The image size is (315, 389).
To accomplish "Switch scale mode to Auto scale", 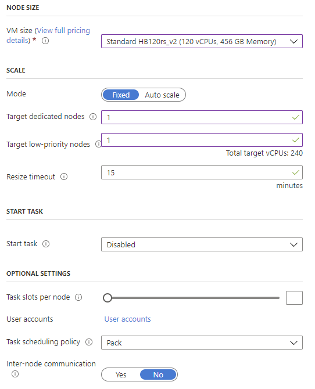I will coord(162,95).
